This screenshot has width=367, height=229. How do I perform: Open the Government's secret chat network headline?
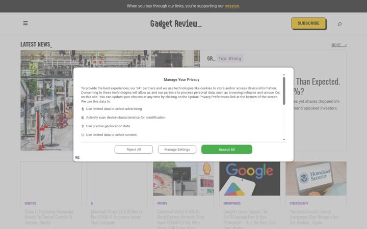coord(314,217)
